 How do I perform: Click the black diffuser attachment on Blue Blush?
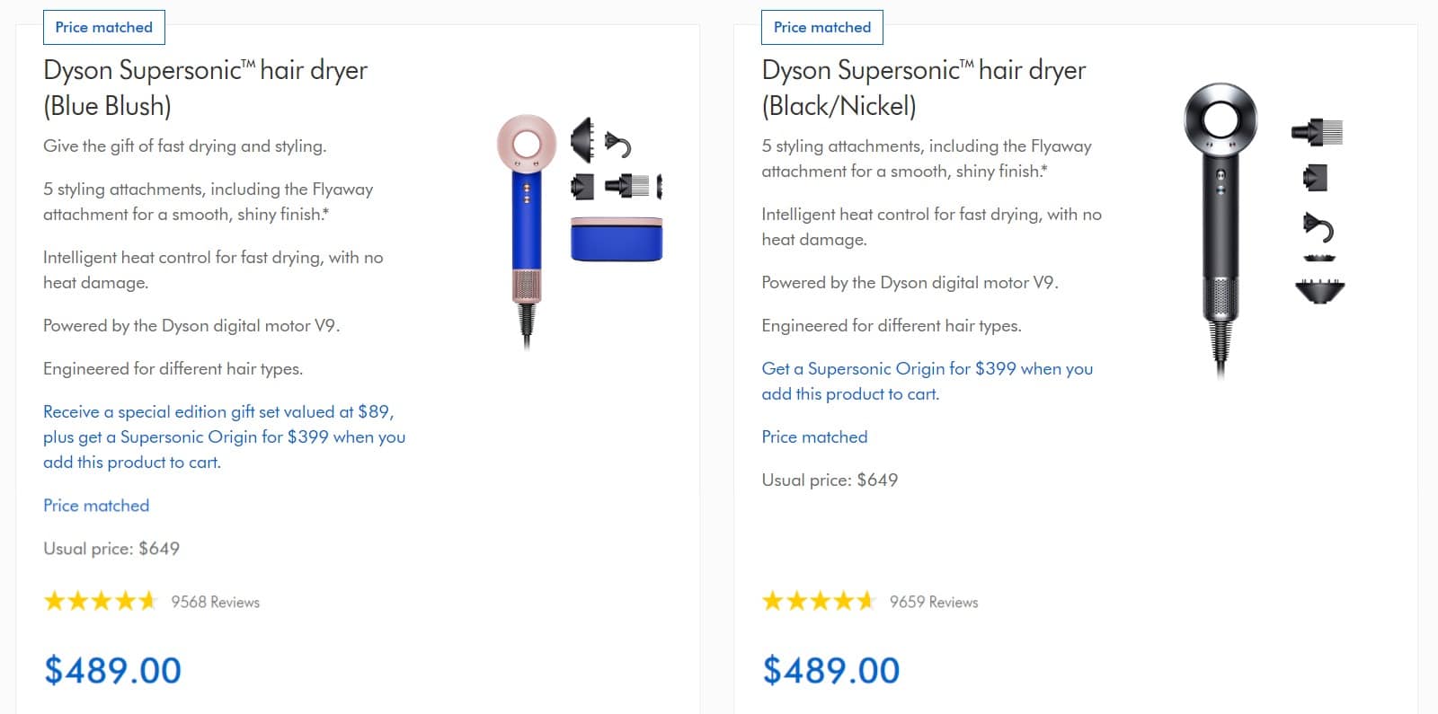pos(582,140)
